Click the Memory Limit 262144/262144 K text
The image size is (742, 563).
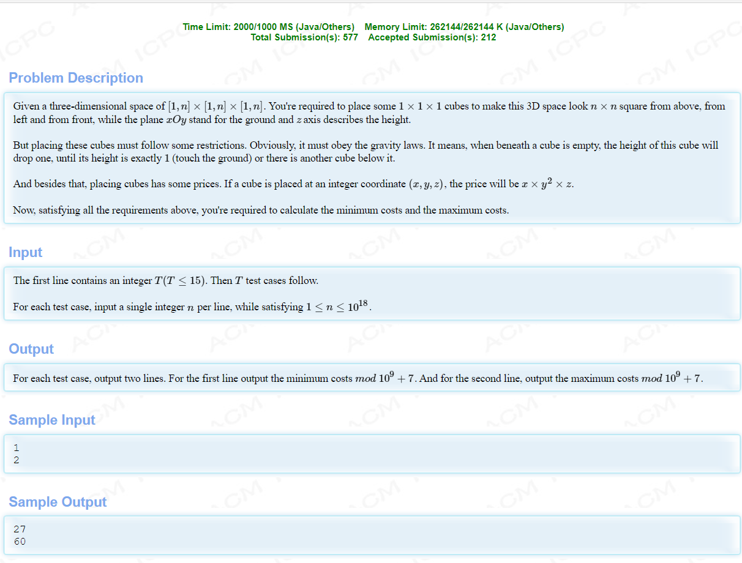coord(464,27)
